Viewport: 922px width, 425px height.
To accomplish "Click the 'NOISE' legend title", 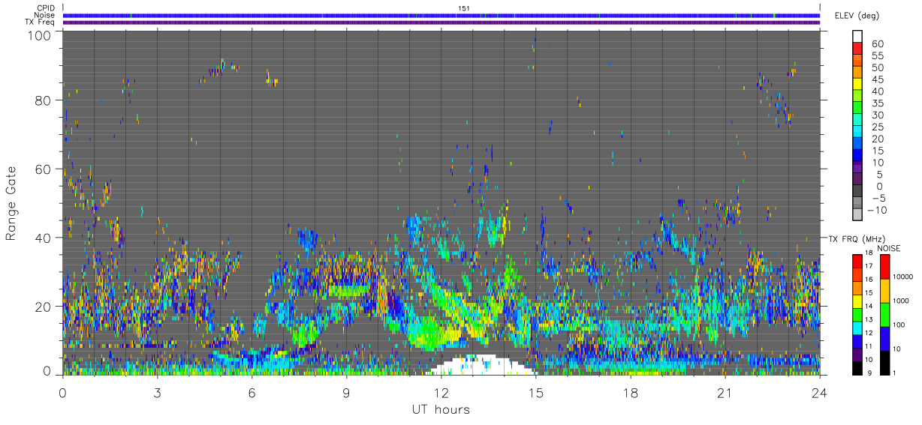I will point(888,247).
